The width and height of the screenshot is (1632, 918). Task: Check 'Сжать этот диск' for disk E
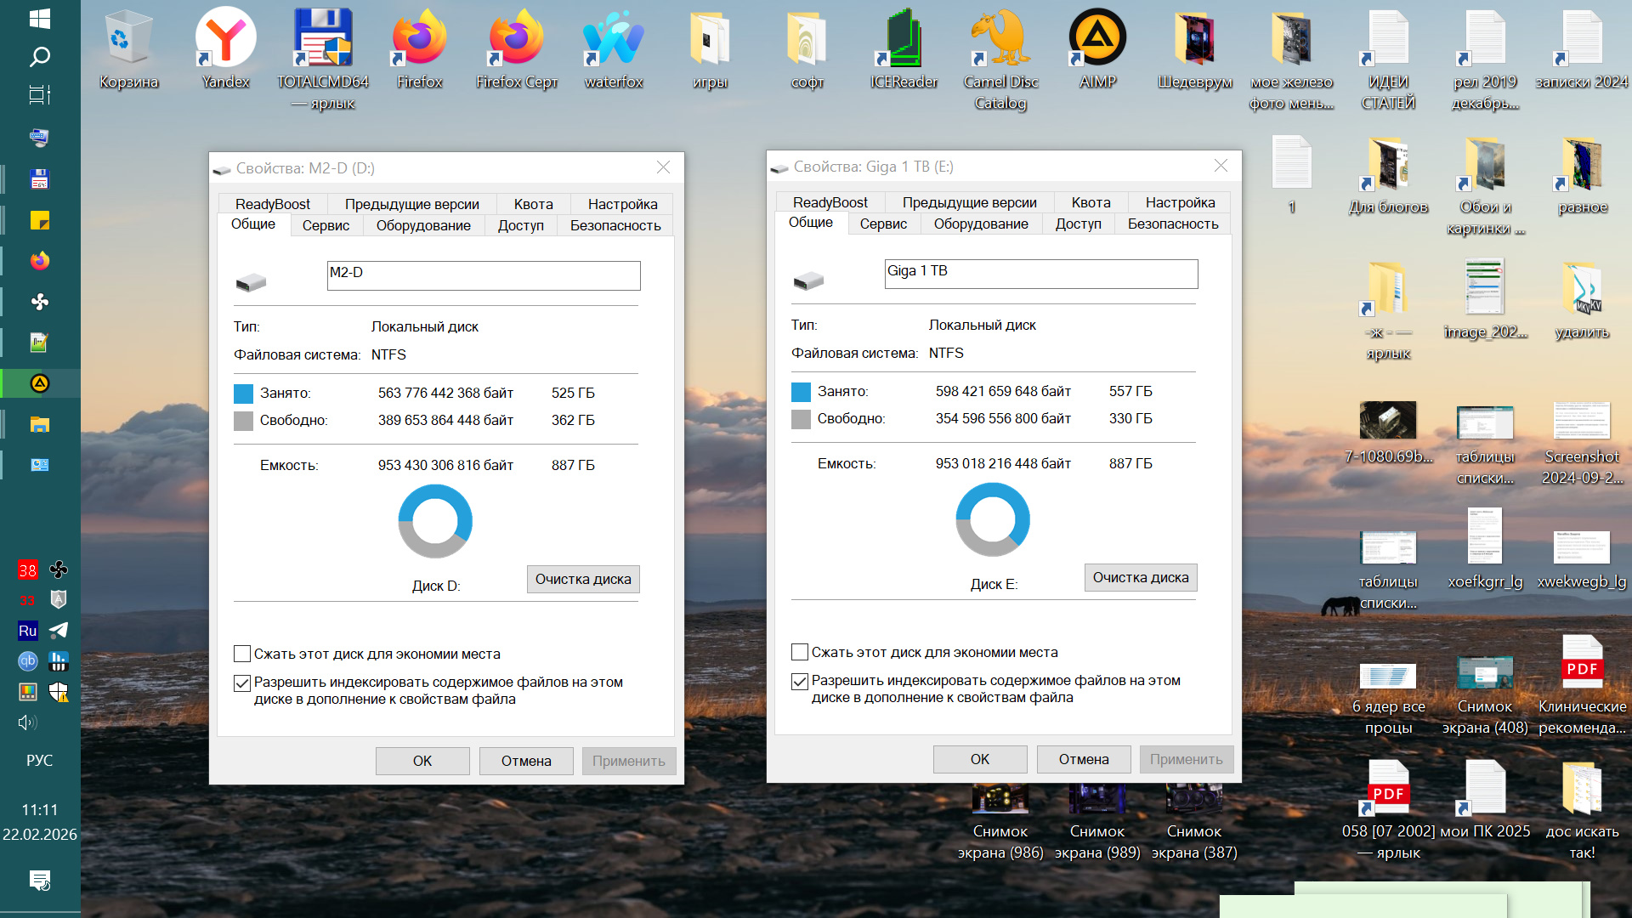coord(800,652)
